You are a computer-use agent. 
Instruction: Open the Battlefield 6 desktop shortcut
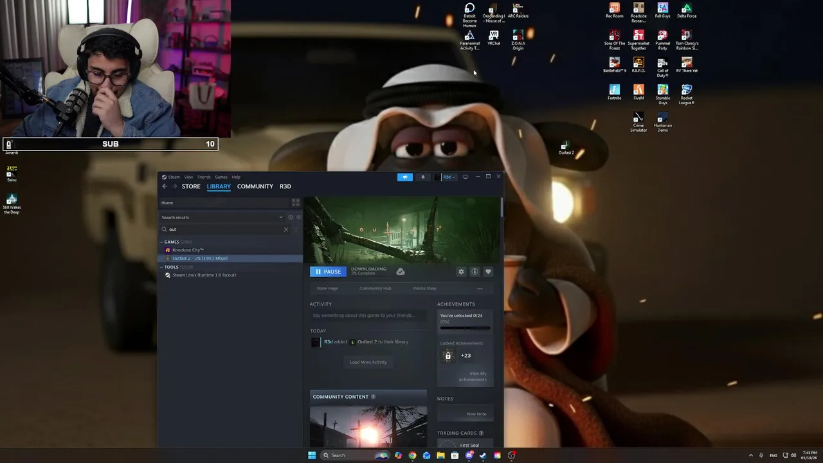tap(615, 65)
